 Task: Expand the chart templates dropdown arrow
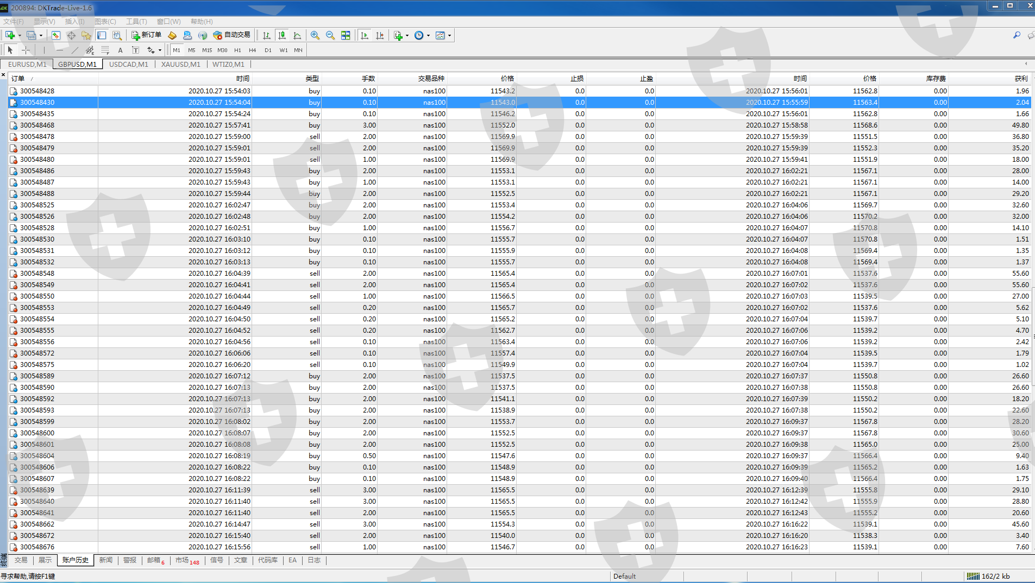[449, 36]
